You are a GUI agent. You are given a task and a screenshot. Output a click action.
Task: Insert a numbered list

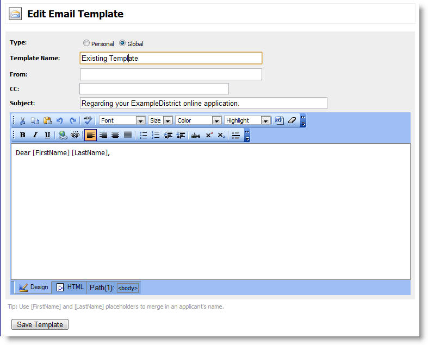(156, 135)
